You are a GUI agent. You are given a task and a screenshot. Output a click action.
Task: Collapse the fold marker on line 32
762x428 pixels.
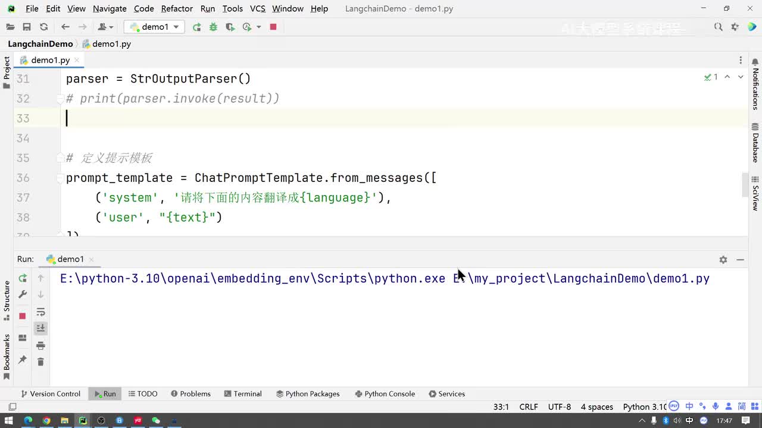click(60, 99)
